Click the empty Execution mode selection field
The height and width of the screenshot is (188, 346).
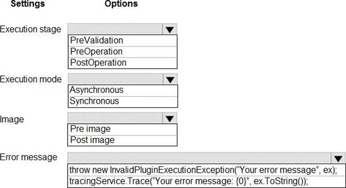click(x=115, y=80)
